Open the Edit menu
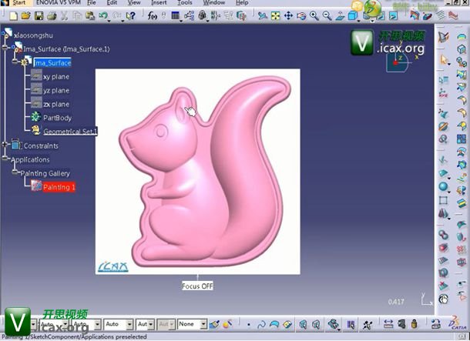Screen dimensions: 470x341 point(112,3)
